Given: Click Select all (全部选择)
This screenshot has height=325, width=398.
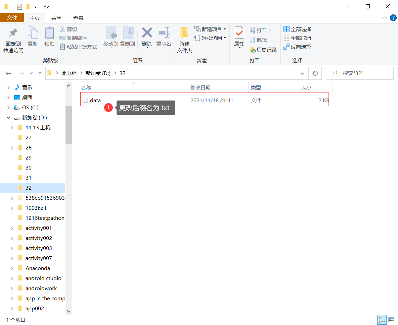Looking at the screenshot, I should (x=297, y=29).
